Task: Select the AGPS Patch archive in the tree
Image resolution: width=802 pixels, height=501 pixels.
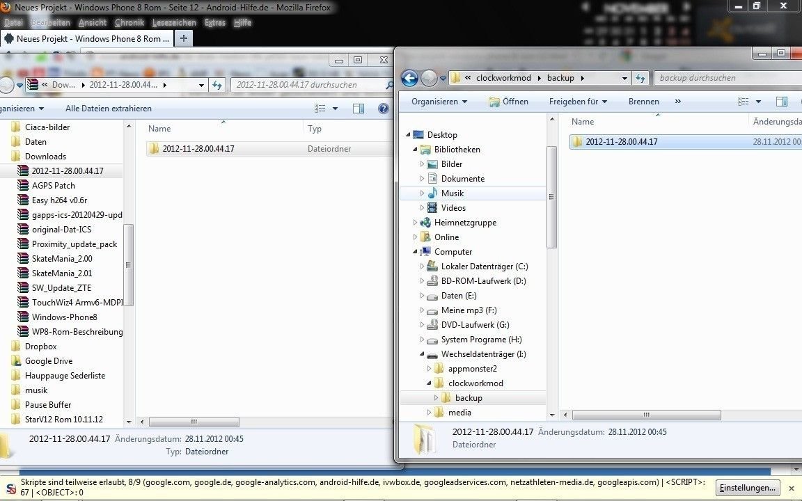Action: [x=53, y=186]
